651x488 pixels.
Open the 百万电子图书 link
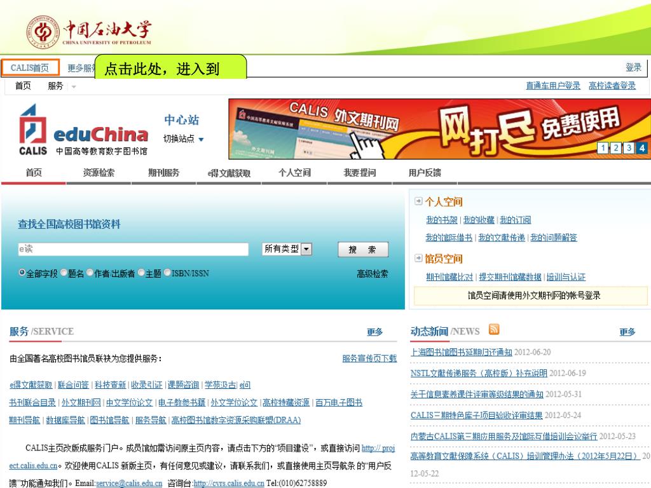pos(339,402)
